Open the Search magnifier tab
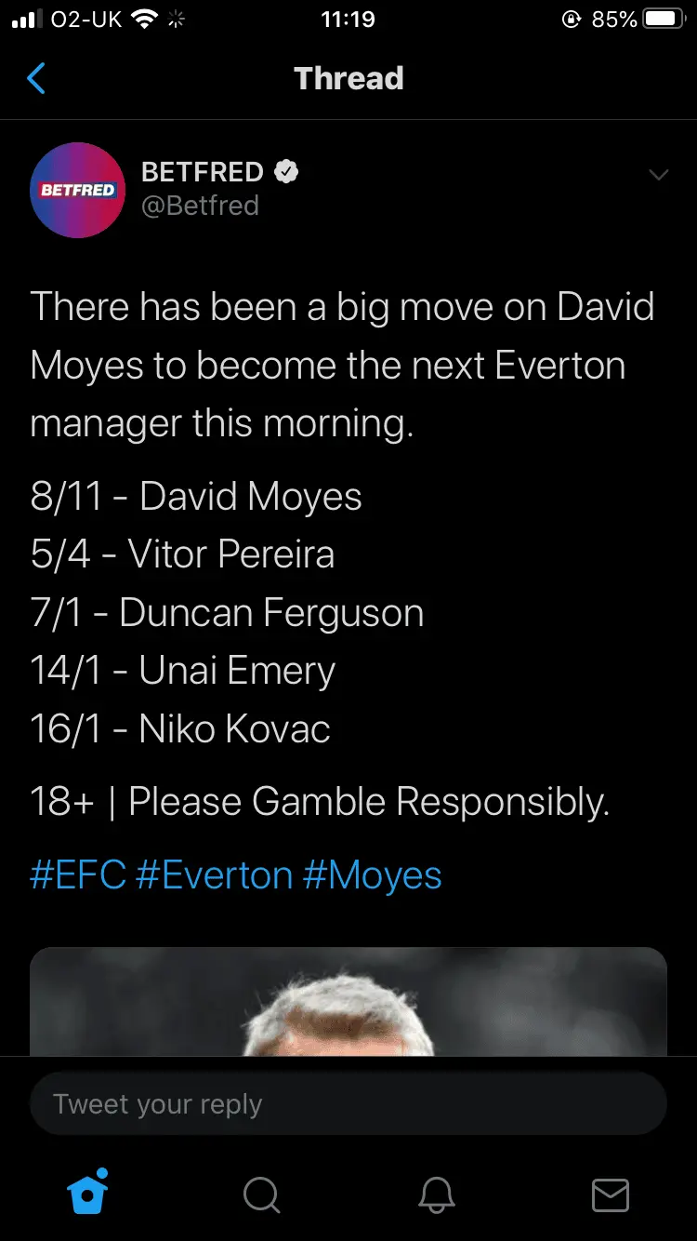The width and height of the screenshot is (697, 1241). 262,1194
